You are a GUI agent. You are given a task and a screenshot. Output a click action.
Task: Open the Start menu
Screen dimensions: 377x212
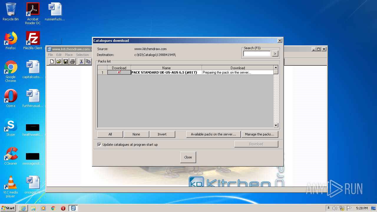coord(8,208)
